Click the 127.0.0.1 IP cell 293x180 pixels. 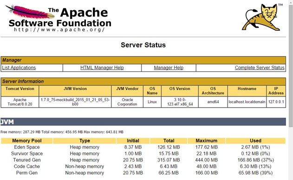coord(276,102)
